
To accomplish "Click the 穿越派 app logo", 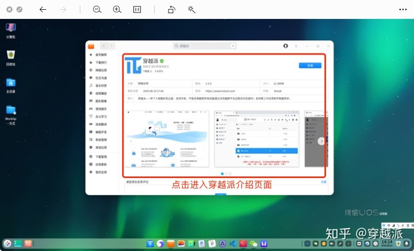I will tap(133, 65).
